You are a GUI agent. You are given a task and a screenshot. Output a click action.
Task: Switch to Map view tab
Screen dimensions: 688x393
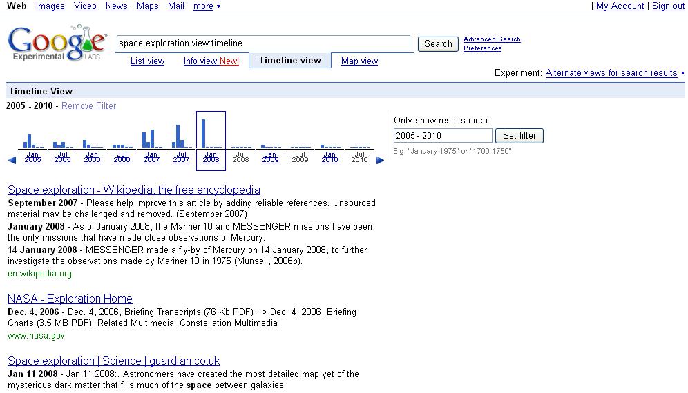[359, 61]
